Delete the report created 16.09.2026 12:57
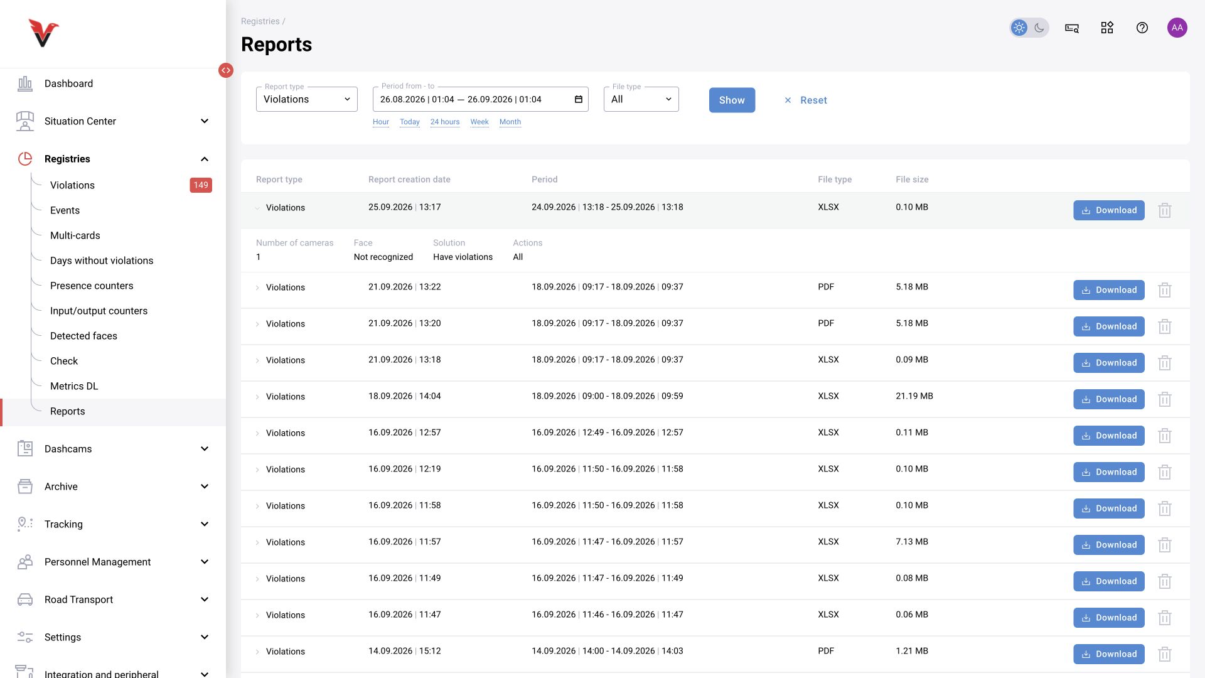This screenshot has height=678, width=1205. (x=1165, y=436)
